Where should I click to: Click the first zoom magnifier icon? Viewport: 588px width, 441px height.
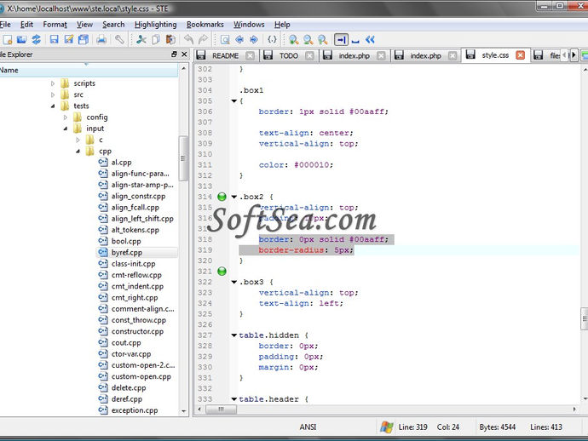(294, 39)
